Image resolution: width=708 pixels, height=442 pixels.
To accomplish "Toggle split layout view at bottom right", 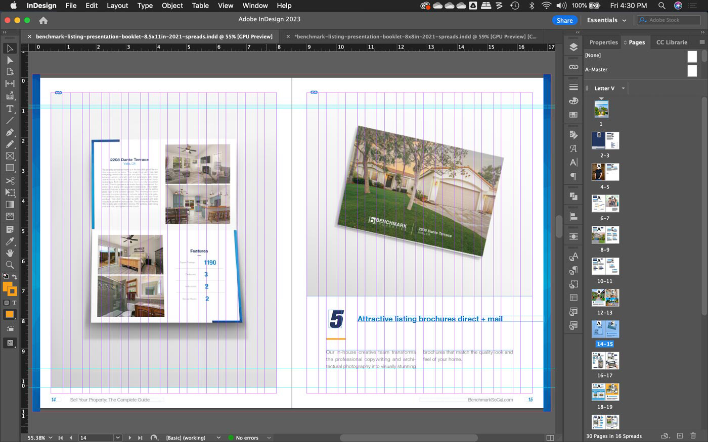I will pyautogui.click(x=550, y=437).
